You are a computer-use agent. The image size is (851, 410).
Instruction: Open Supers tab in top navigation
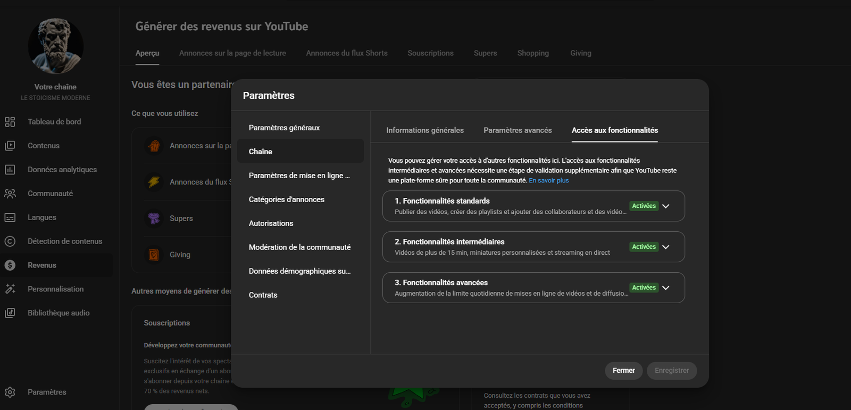coord(486,53)
